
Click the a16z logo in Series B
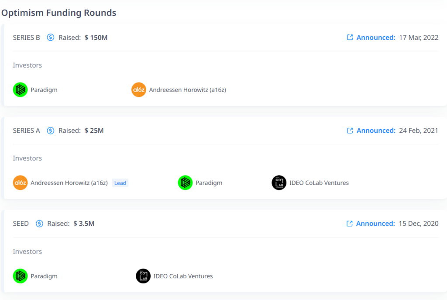click(x=138, y=90)
